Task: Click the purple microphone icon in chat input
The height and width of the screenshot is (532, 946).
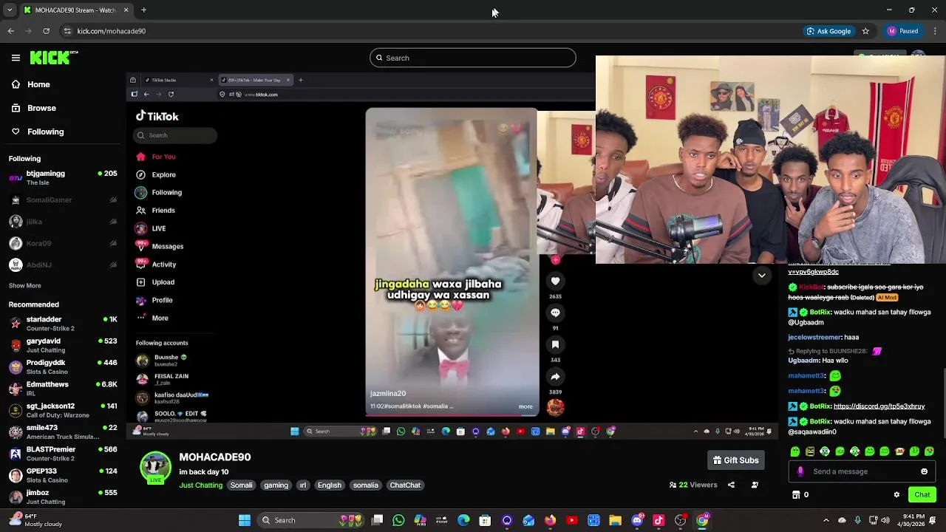Action: [800, 471]
